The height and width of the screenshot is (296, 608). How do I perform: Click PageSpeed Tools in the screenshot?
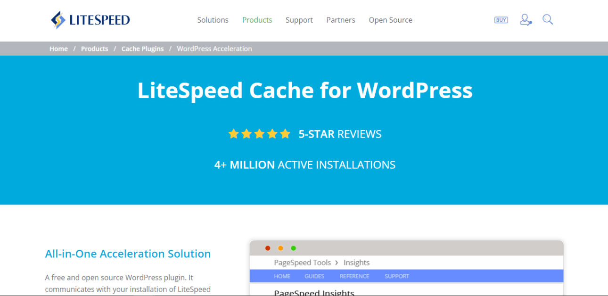pyautogui.click(x=302, y=263)
